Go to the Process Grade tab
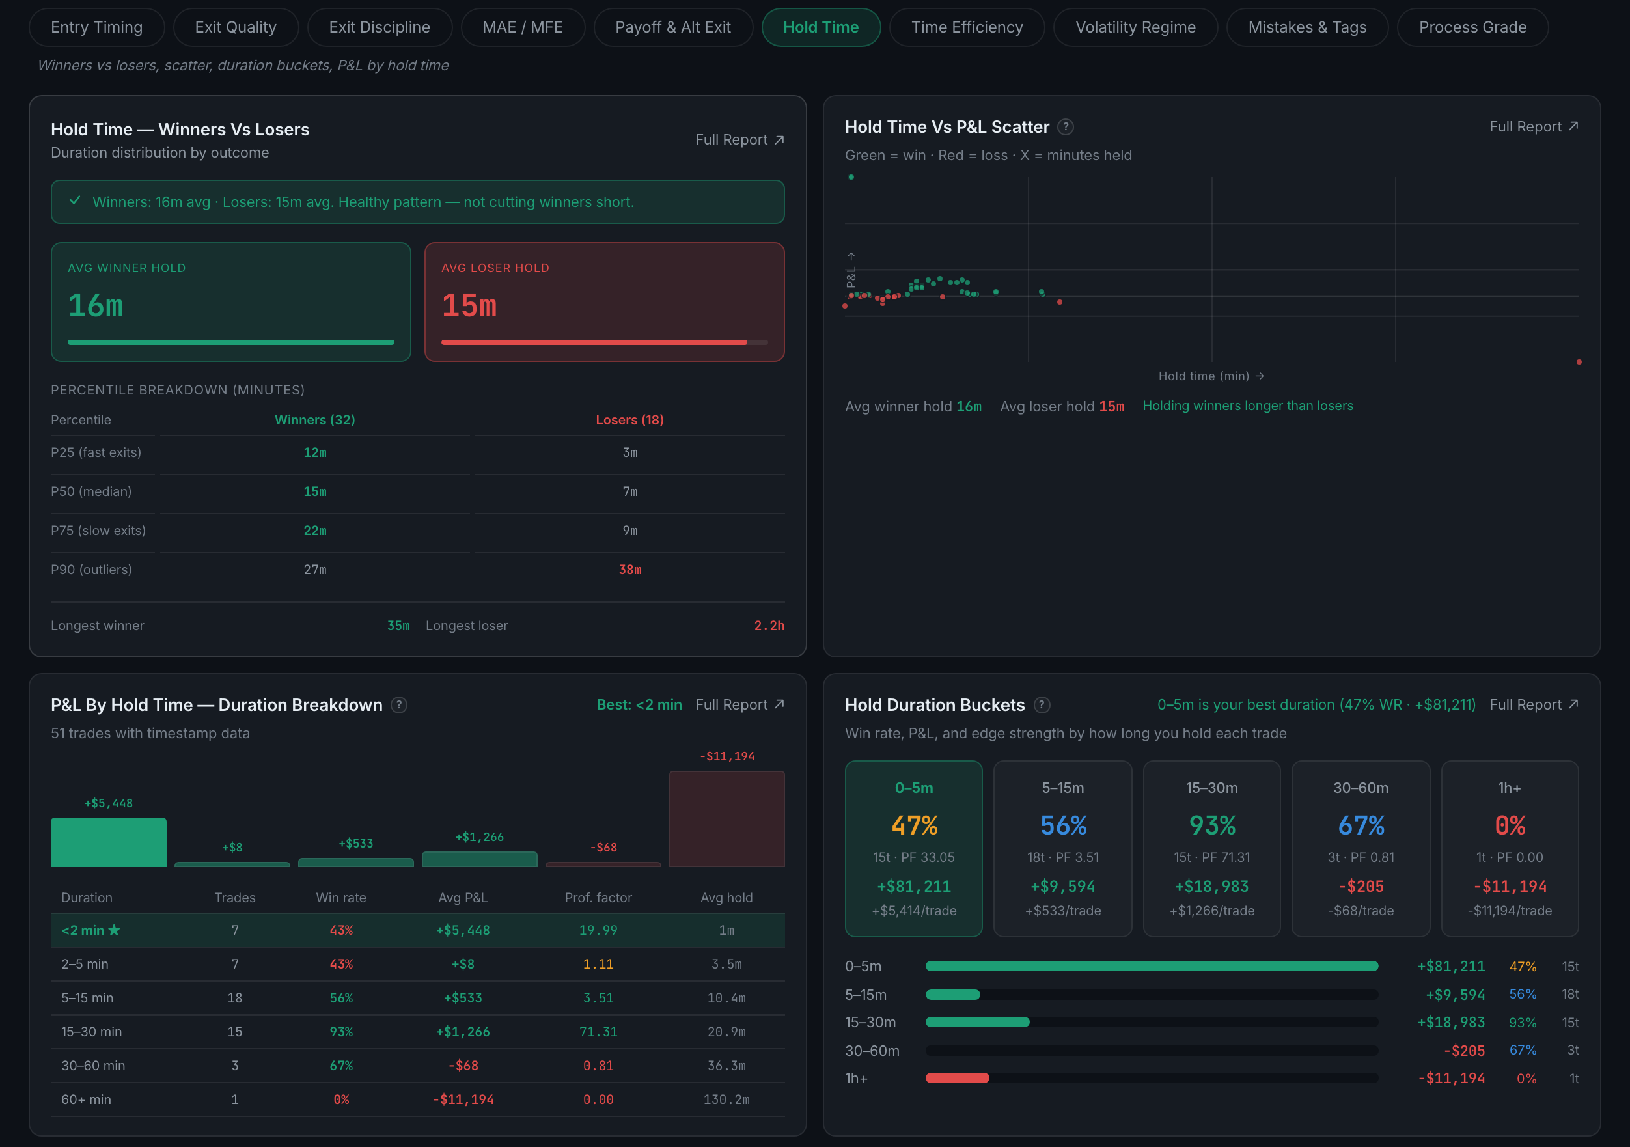The image size is (1630, 1147). [x=1472, y=27]
